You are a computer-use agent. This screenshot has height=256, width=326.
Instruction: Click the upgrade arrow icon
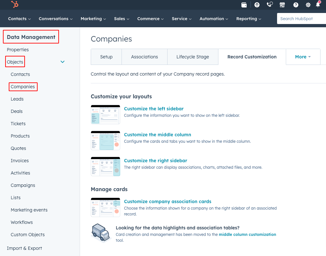pyautogui.click(x=257, y=5)
